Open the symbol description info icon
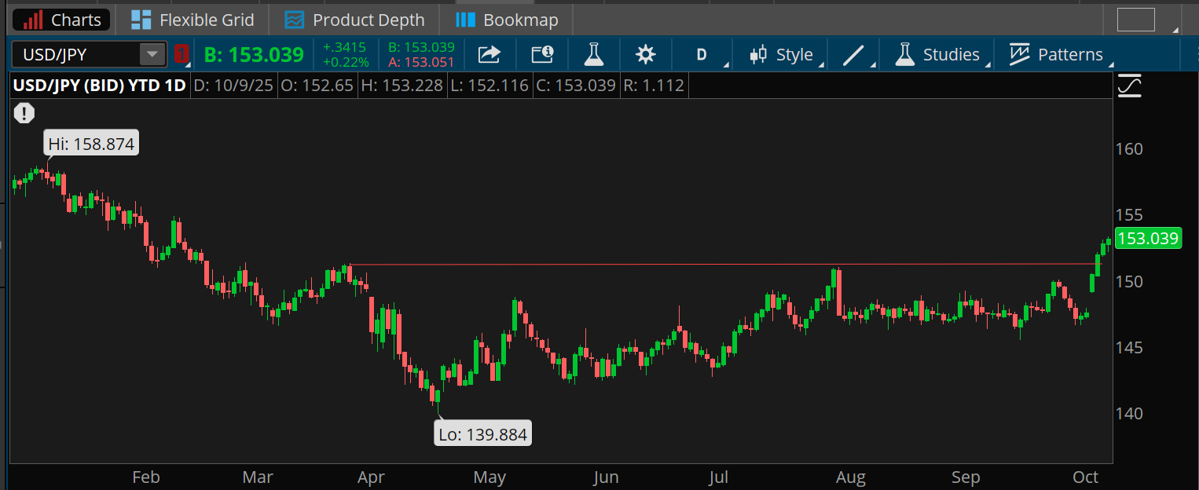 pyautogui.click(x=542, y=54)
